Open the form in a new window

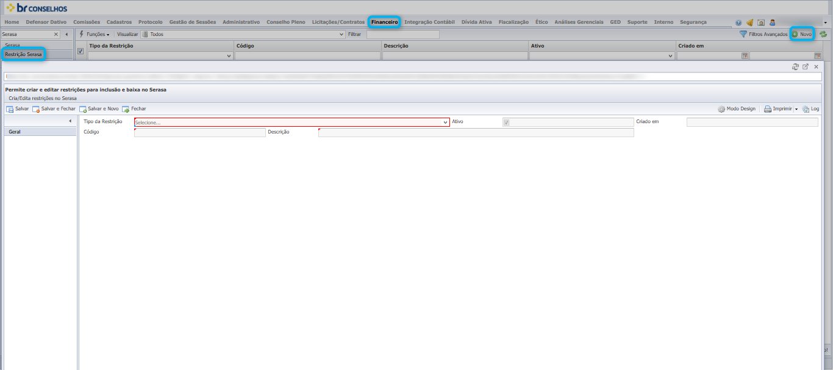(806, 66)
